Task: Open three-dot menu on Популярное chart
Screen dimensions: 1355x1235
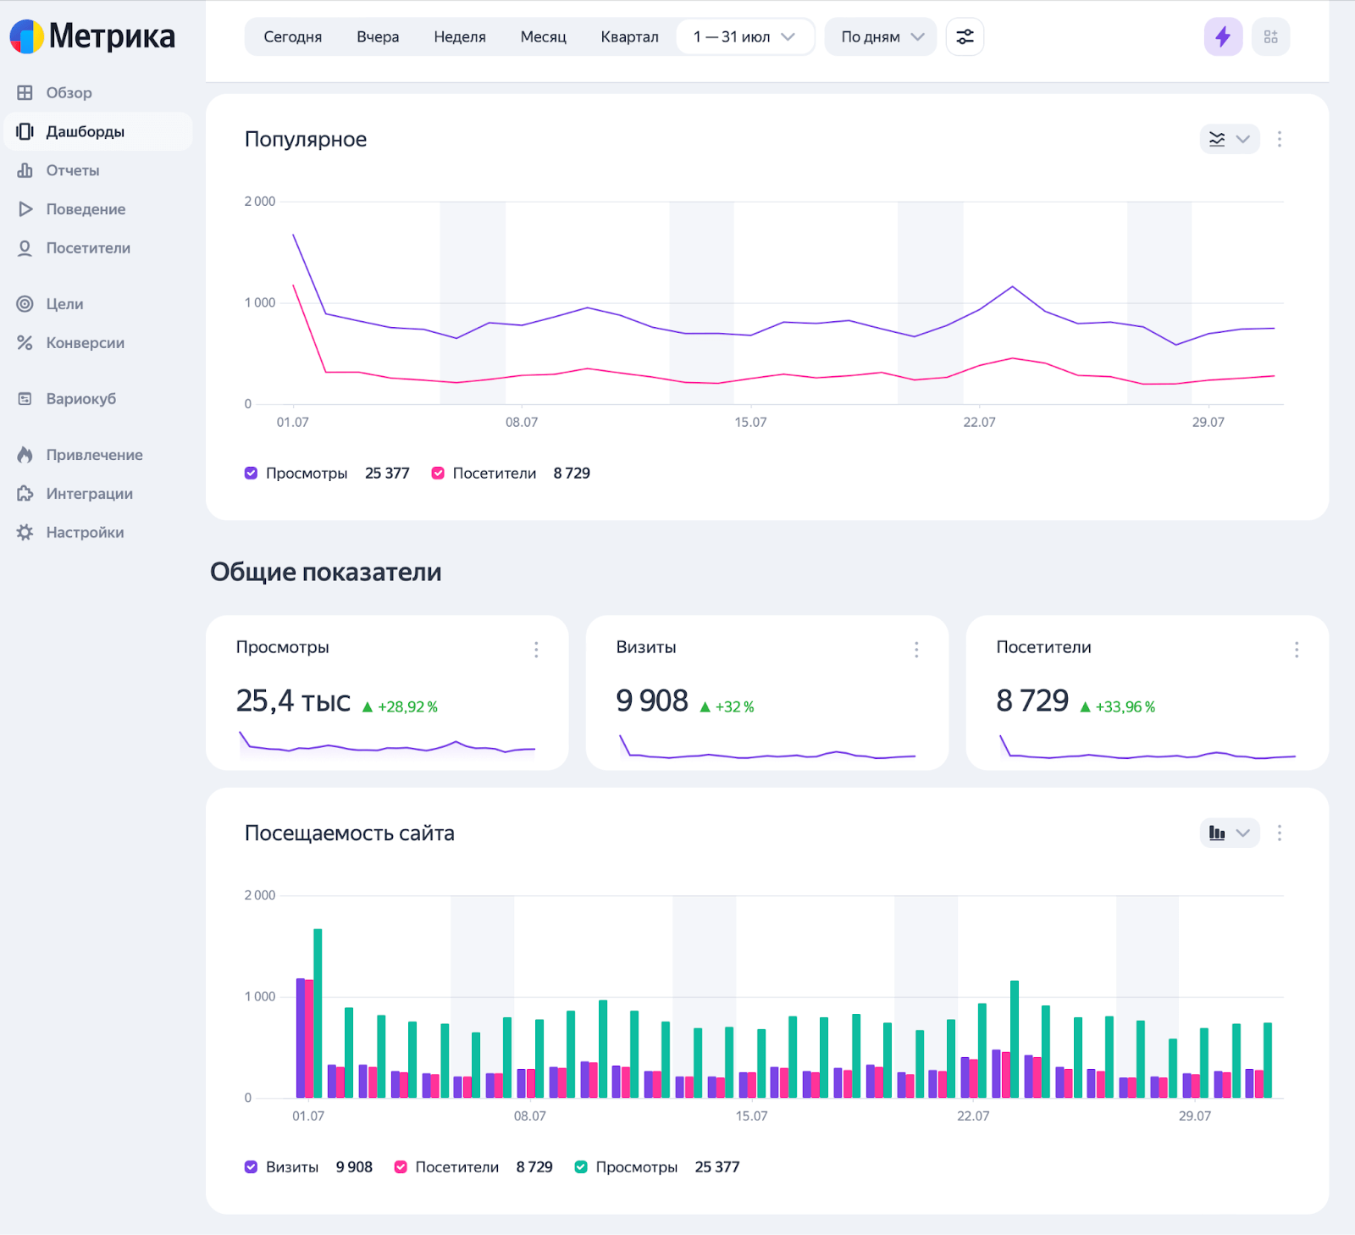Action: tap(1279, 139)
